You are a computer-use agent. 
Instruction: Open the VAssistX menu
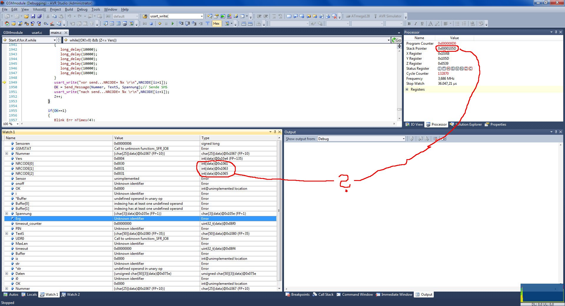(39, 9)
